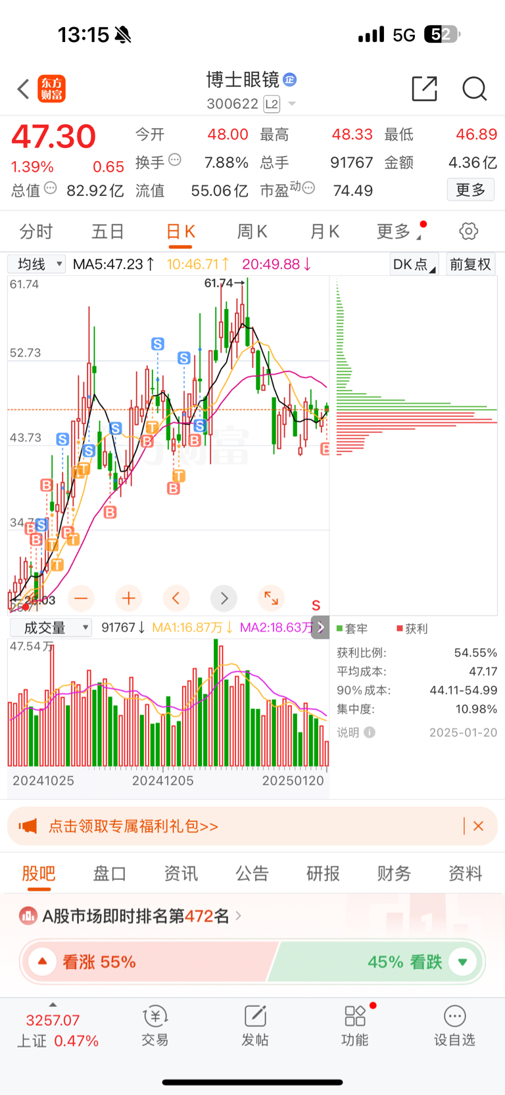Tap the megaphone promotion icon

click(x=28, y=826)
